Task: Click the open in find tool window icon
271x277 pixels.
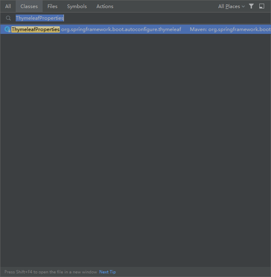Action: [262, 6]
